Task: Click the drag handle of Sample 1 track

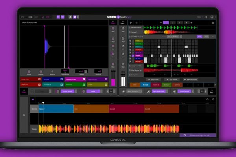Action: [130, 32]
